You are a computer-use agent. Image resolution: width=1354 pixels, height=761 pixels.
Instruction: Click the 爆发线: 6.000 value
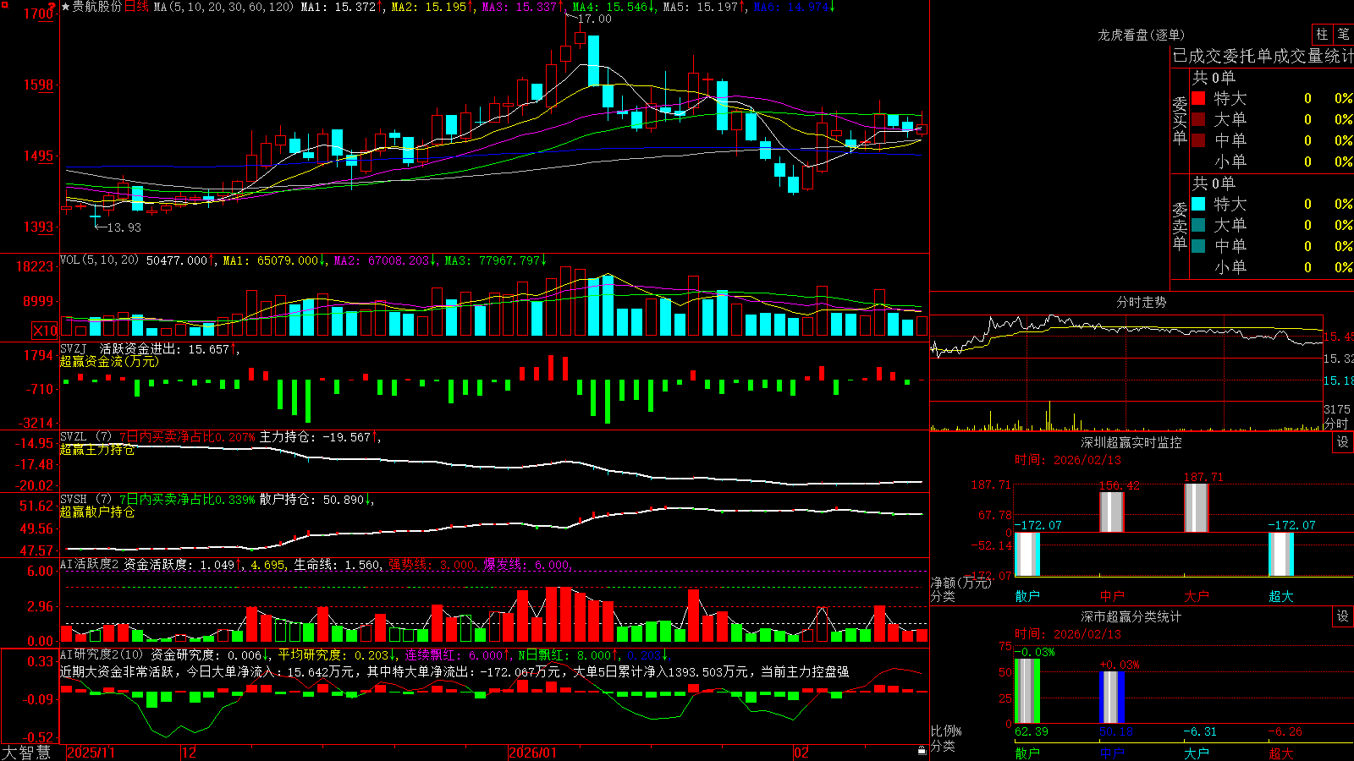pos(527,565)
